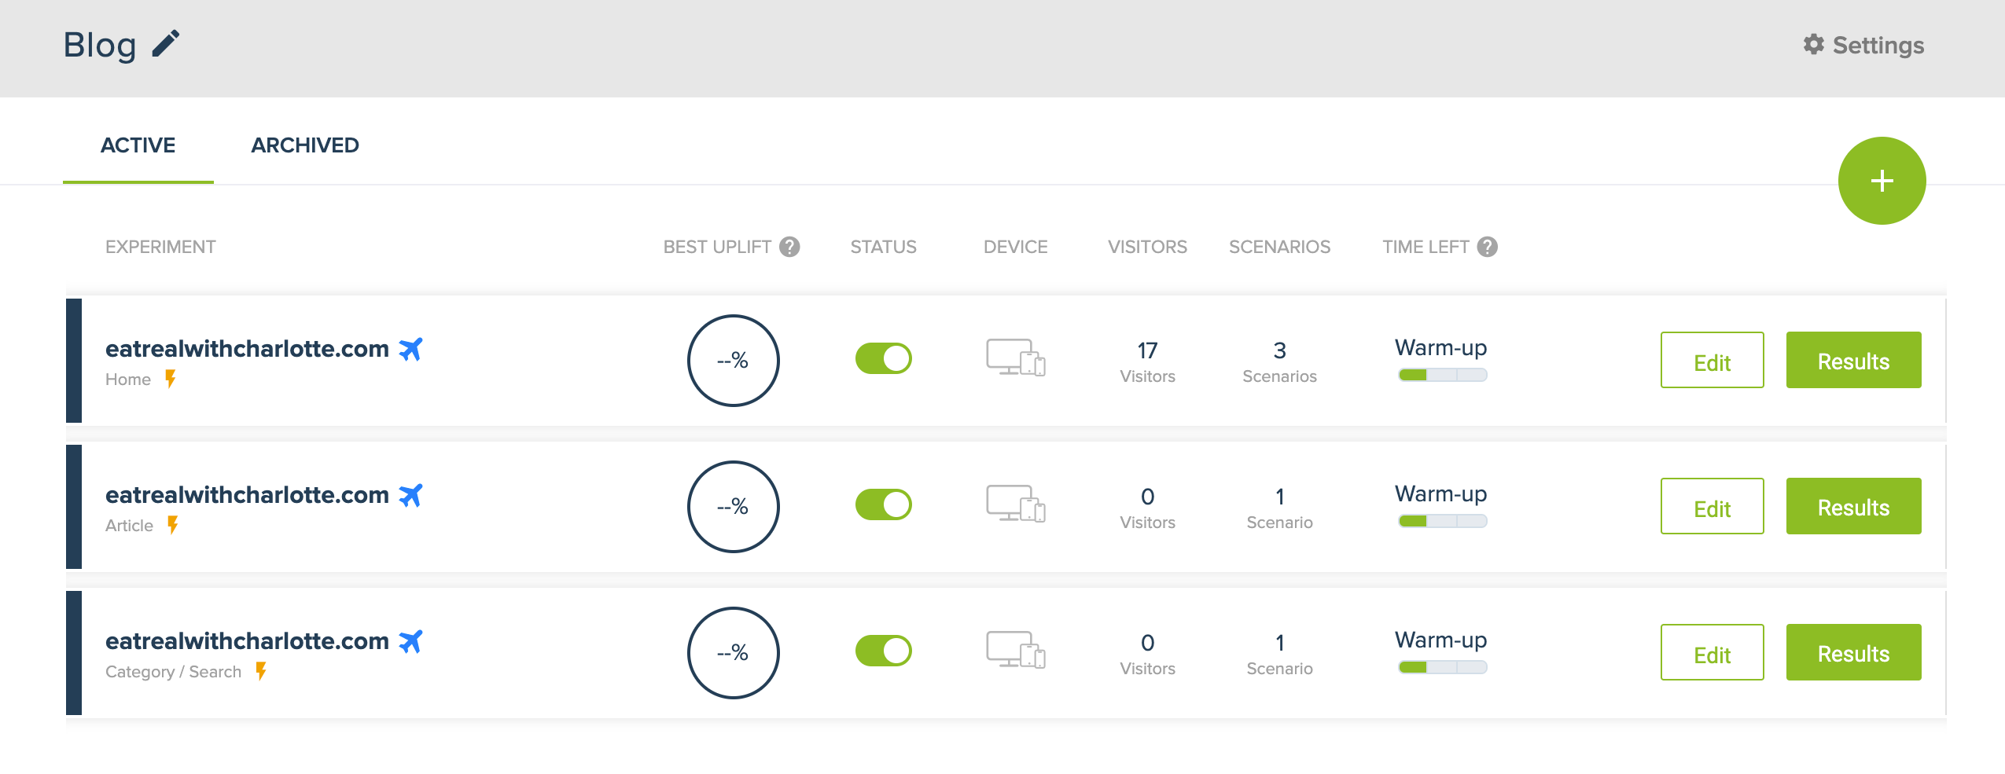
Task: Click the VISITORS column header
Action: point(1147,247)
